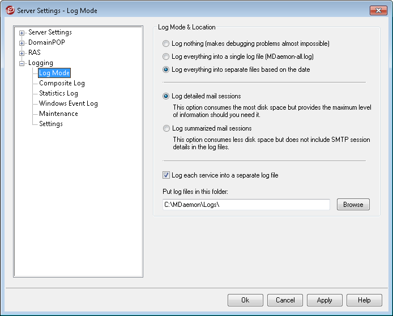Image resolution: width=393 pixels, height=316 pixels.
Task: Open Help for Log Mode
Action: pyautogui.click(x=364, y=300)
